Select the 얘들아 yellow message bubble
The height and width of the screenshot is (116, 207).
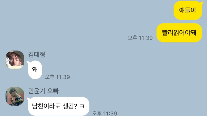coord(188,10)
